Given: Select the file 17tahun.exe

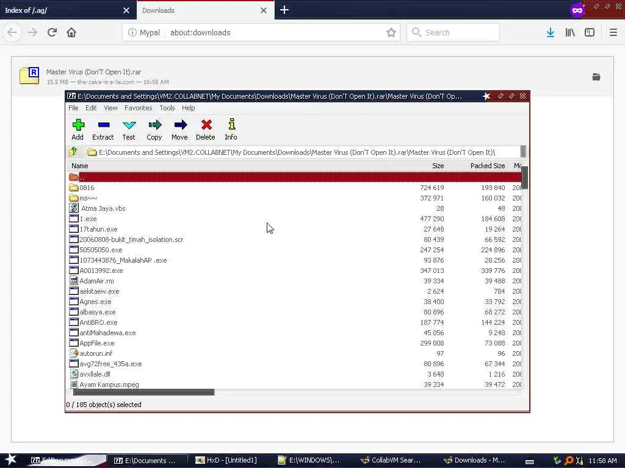Looking at the screenshot, I should coord(295,229).
